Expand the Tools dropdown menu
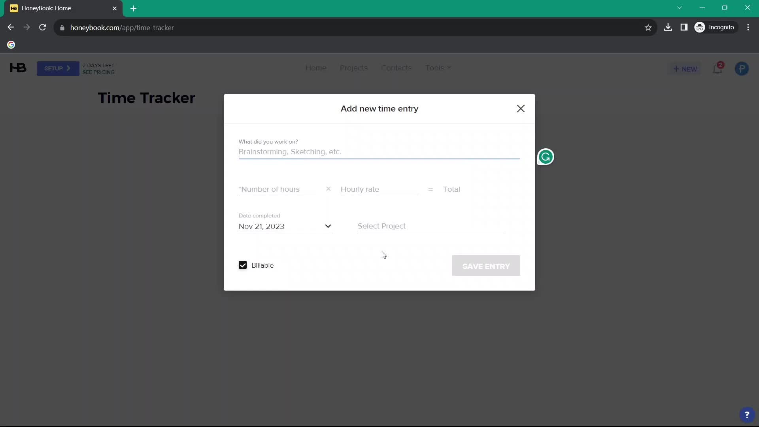 click(x=438, y=68)
